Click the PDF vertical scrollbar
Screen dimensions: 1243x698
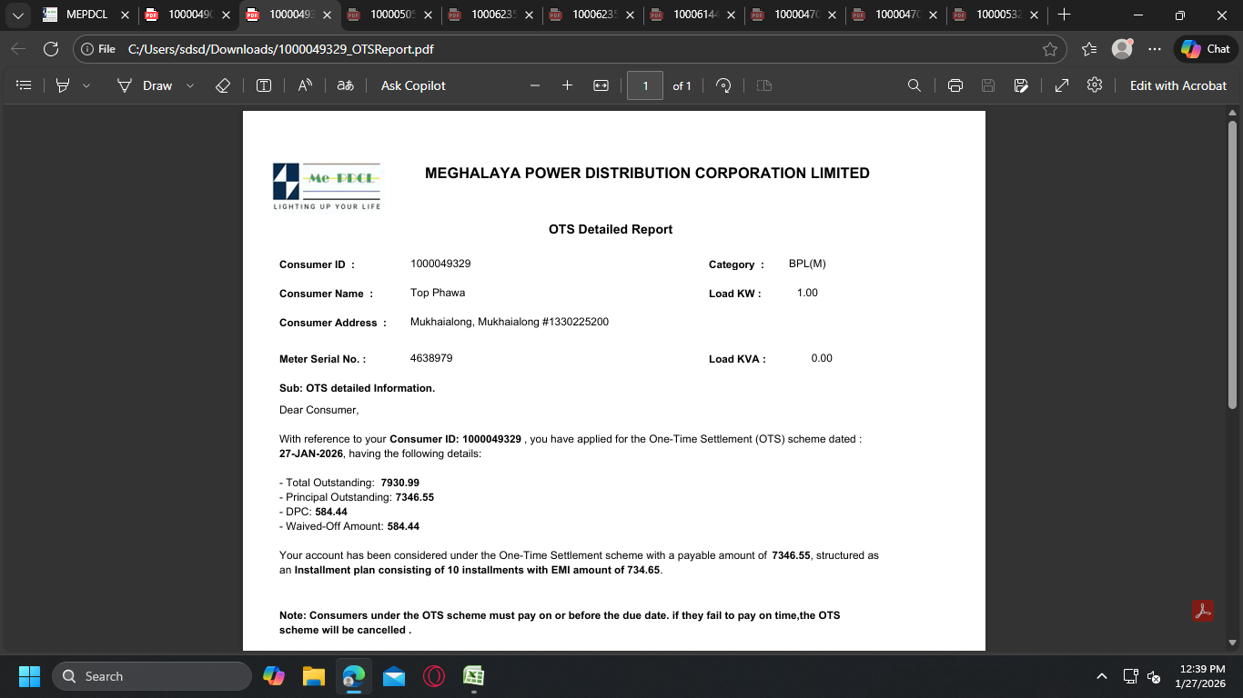click(x=1233, y=264)
